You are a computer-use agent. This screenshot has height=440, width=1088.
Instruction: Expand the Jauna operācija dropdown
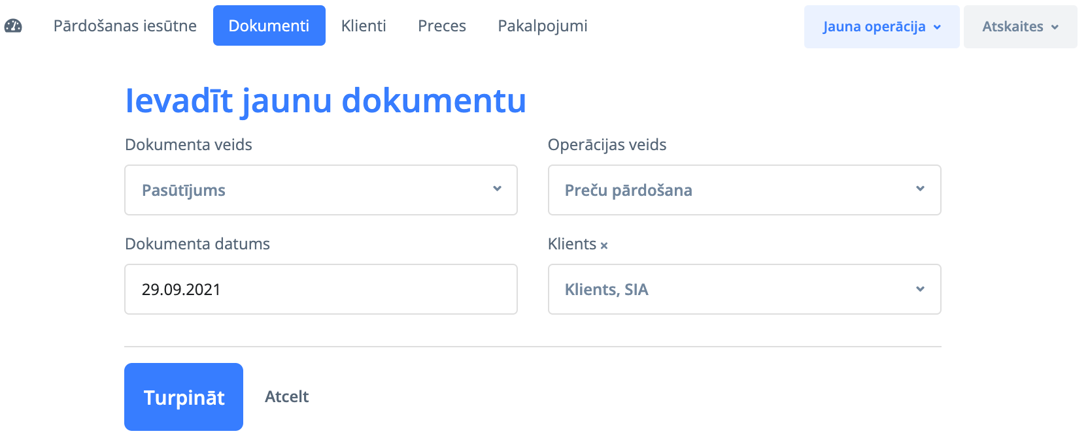(x=881, y=27)
